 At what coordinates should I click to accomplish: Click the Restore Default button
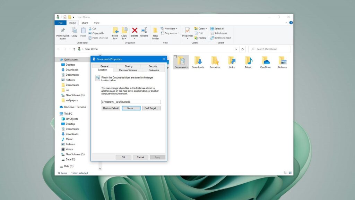pyautogui.click(x=110, y=108)
